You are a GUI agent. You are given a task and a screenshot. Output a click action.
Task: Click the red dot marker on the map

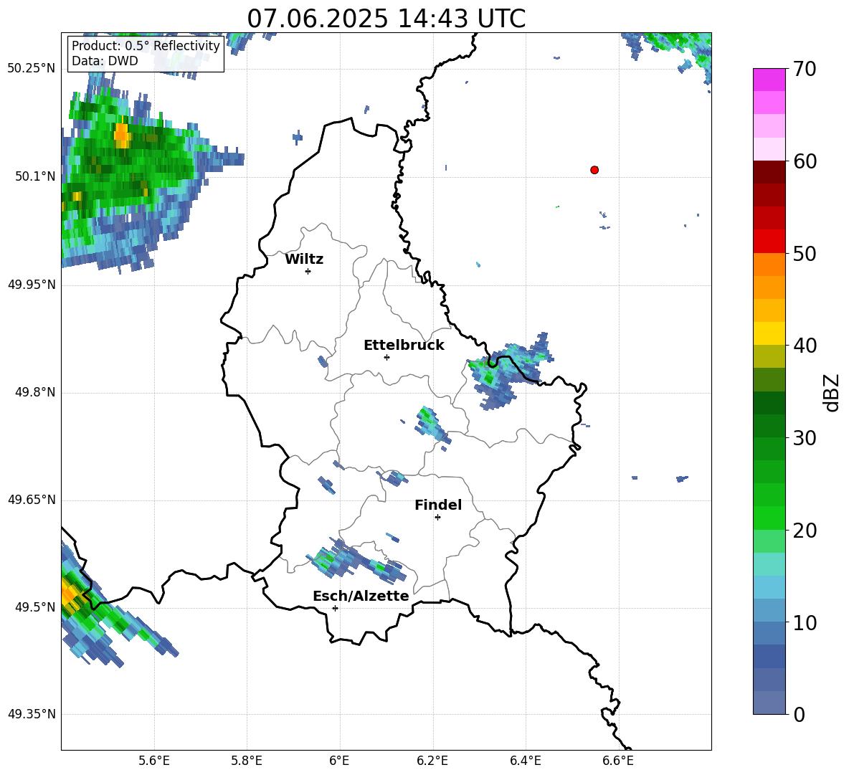point(594,170)
